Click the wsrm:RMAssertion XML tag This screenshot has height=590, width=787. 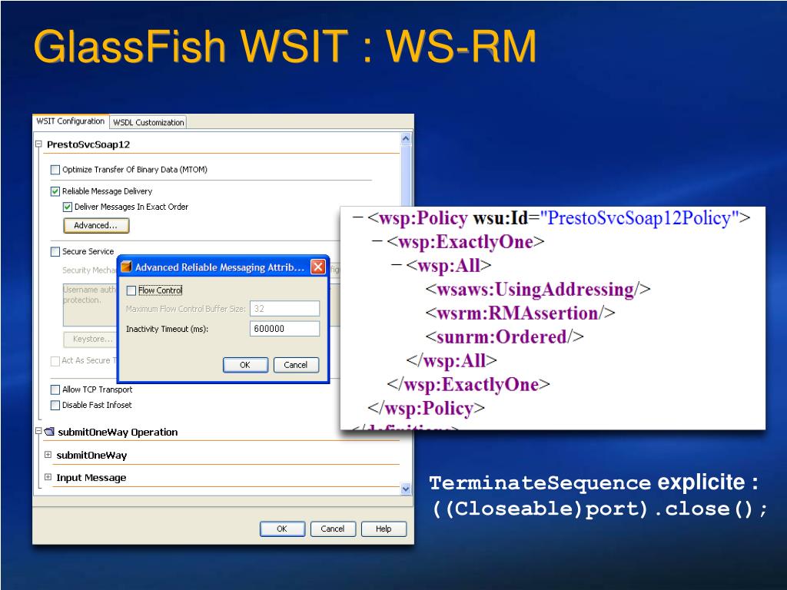pos(520,313)
